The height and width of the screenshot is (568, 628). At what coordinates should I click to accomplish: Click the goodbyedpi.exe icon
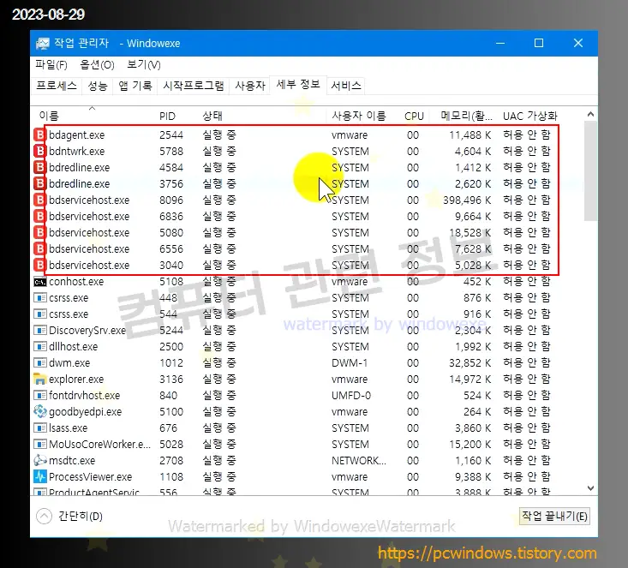[39, 411]
